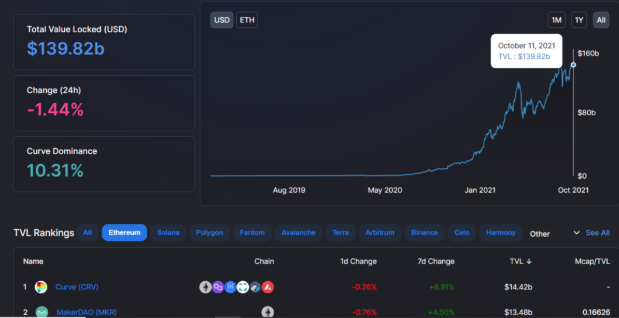619x318 pixels.
Task: Filter rankings by Terra
Action: coord(341,233)
